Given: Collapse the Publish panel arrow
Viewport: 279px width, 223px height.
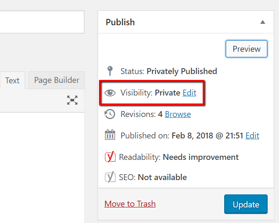Looking at the screenshot, I should [263, 22].
